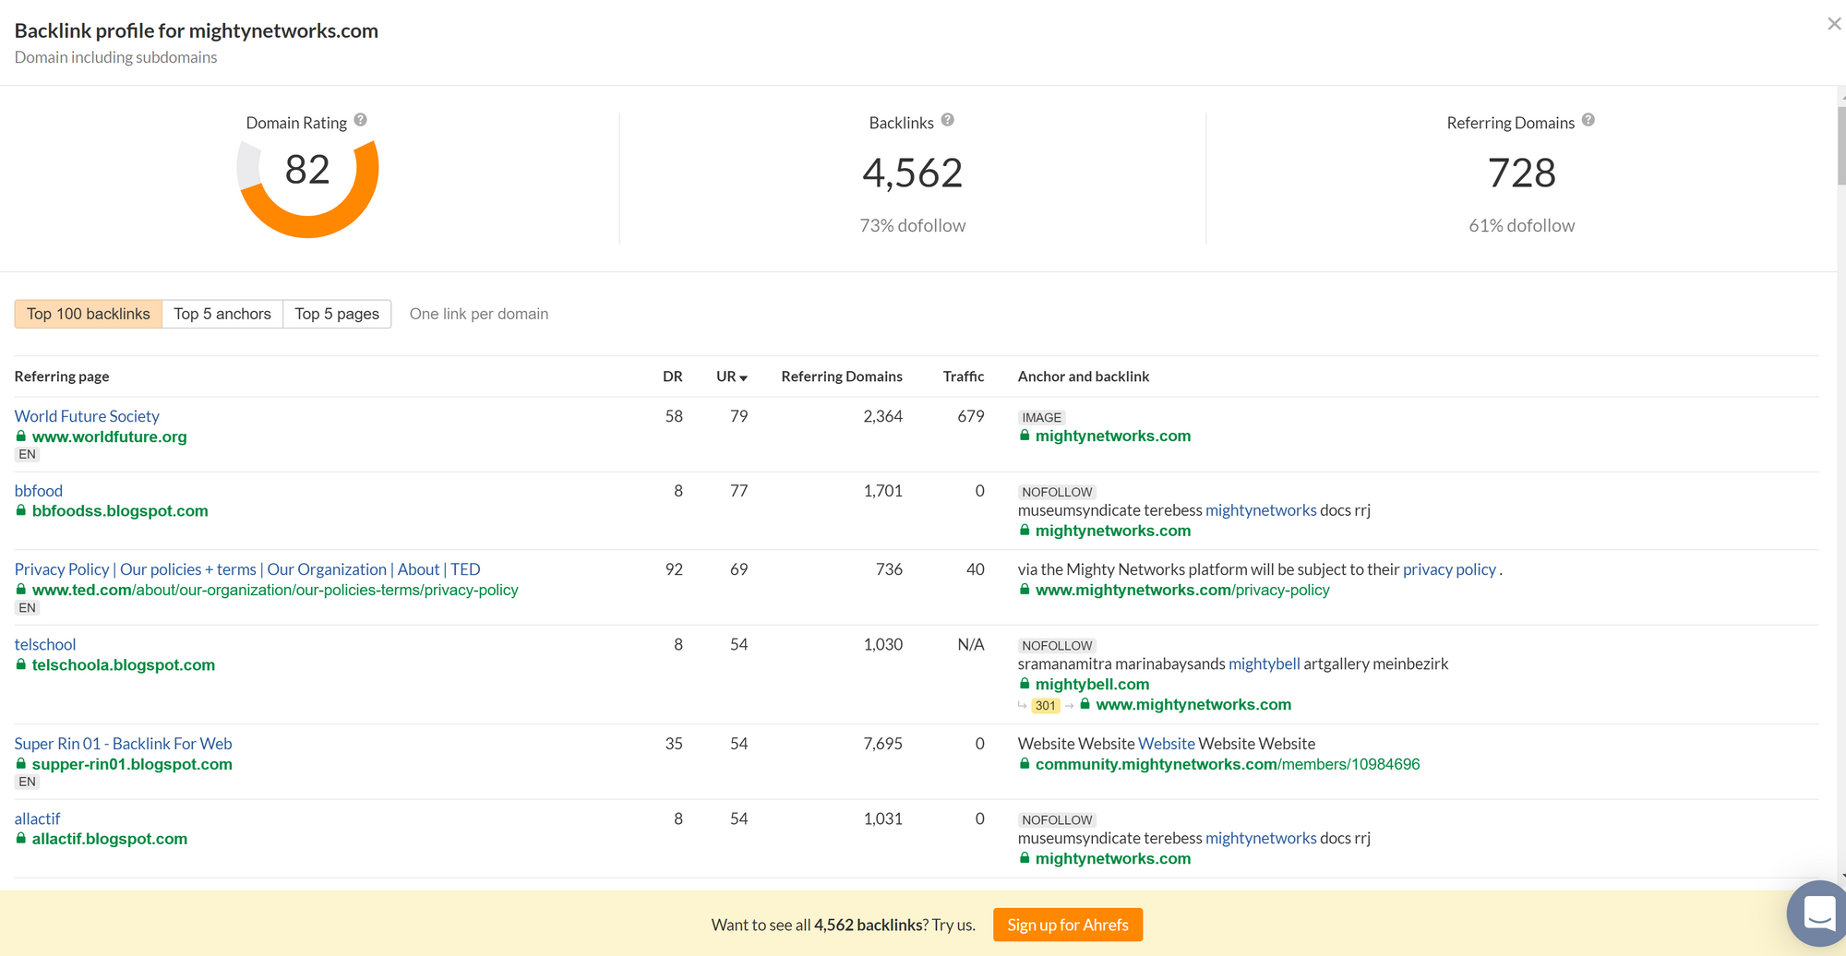Switch to the Top 5 anchors tab
The image size is (1846, 956).
(x=222, y=314)
